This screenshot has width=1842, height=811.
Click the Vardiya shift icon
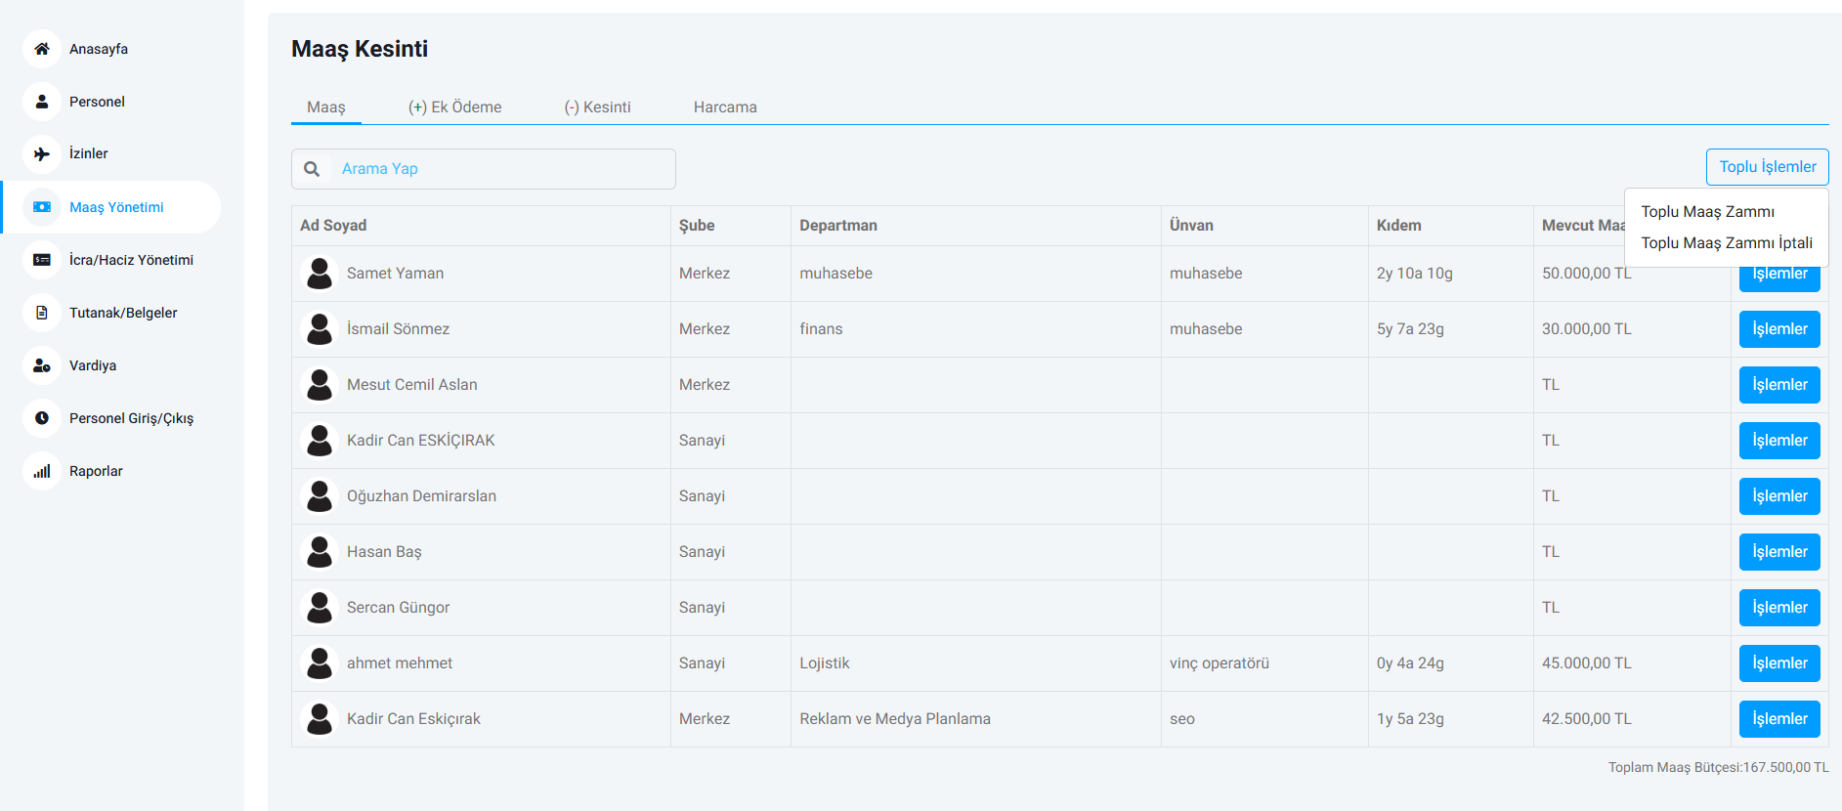pos(42,365)
